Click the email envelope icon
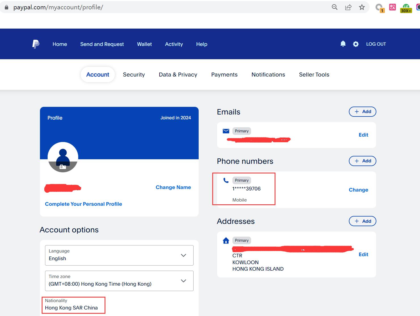The width and height of the screenshot is (420, 316). point(226,131)
